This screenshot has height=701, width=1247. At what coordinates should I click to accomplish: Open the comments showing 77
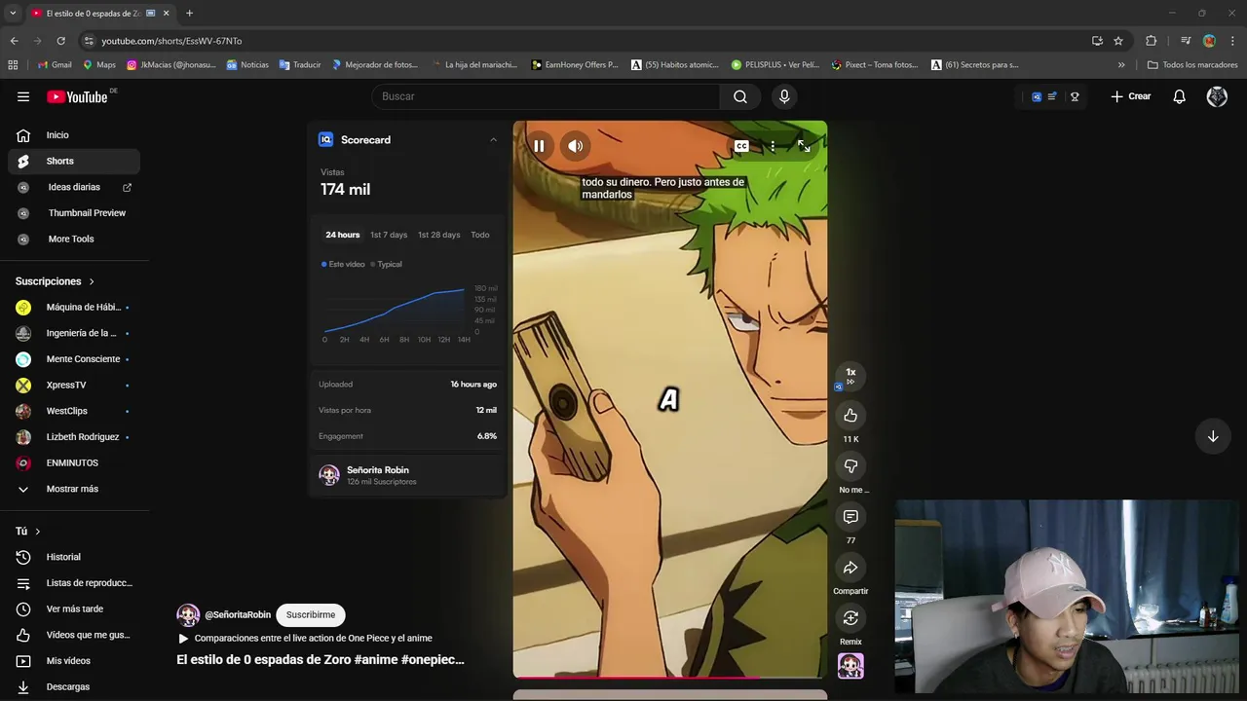(x=850, y=517)
